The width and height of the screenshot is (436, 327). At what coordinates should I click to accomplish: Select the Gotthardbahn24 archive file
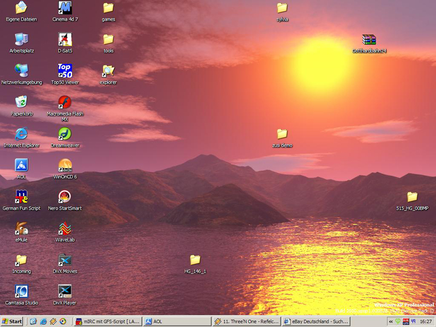pos(369,40)
